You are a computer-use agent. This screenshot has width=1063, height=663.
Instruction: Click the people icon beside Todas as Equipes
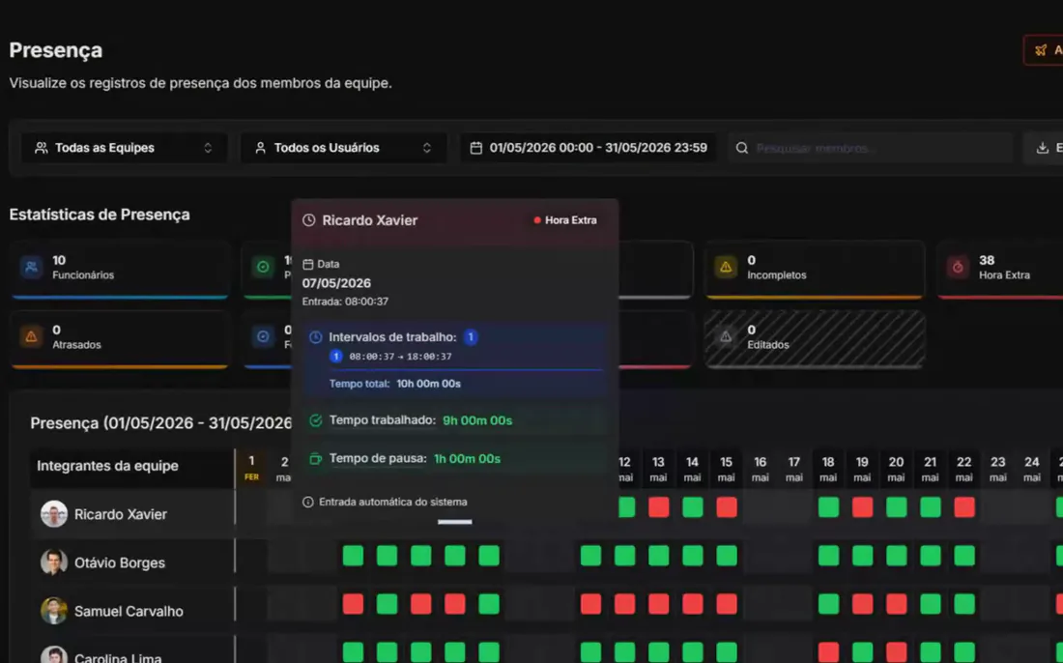(x=42, y=148)
